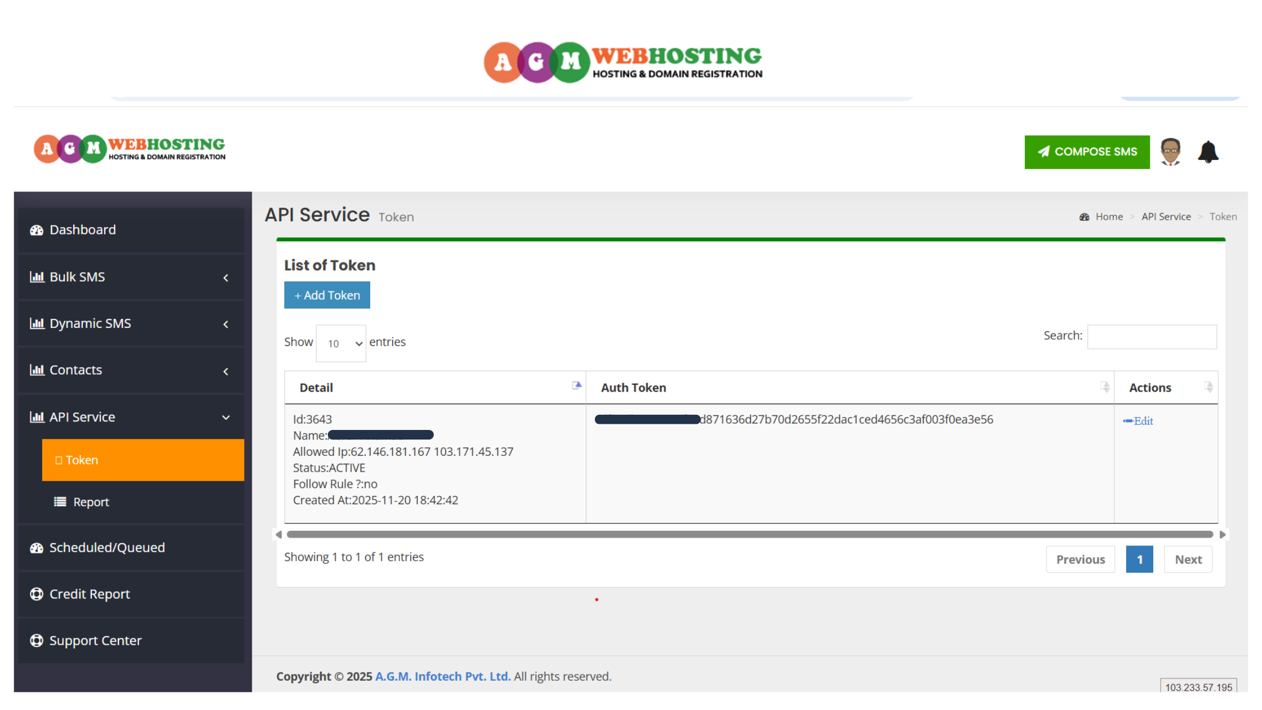The image size is (1262, 710).
Task: Open the show entries count dropdown
Action: [341, 343]
